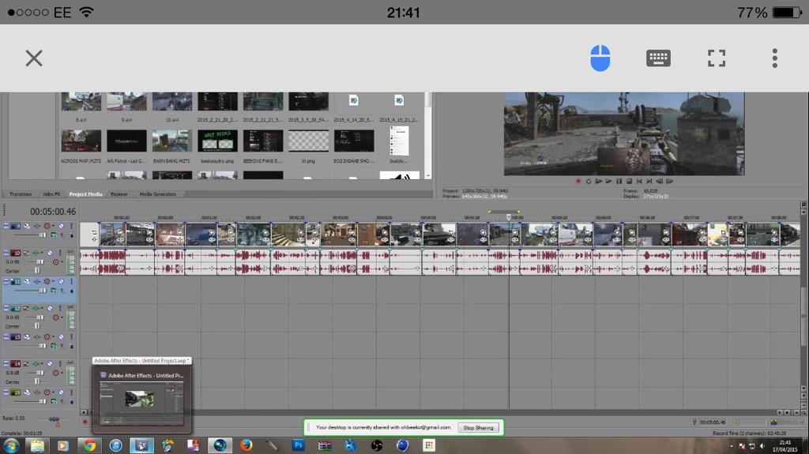Image resolution: width=809 pixels, height=454 pixels.
Task: Minimize video track 9 header
Action: [6, 226]
